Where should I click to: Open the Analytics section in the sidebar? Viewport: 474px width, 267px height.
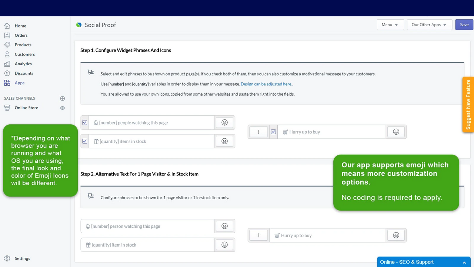(23, 63)
